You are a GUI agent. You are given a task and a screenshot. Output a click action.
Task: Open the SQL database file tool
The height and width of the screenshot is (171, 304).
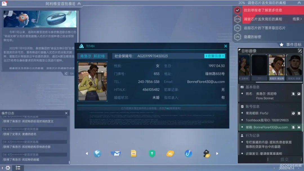point(134,153)
